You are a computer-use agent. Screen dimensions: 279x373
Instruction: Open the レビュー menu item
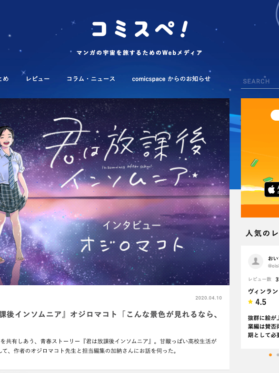pyautogui.click(x=38, y=79)
